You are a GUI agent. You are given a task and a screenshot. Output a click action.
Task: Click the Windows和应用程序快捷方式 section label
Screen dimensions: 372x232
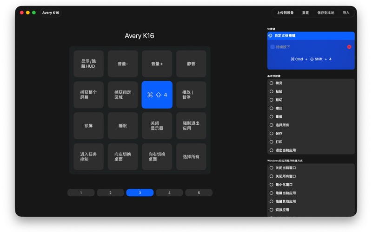tap(285, 161)
